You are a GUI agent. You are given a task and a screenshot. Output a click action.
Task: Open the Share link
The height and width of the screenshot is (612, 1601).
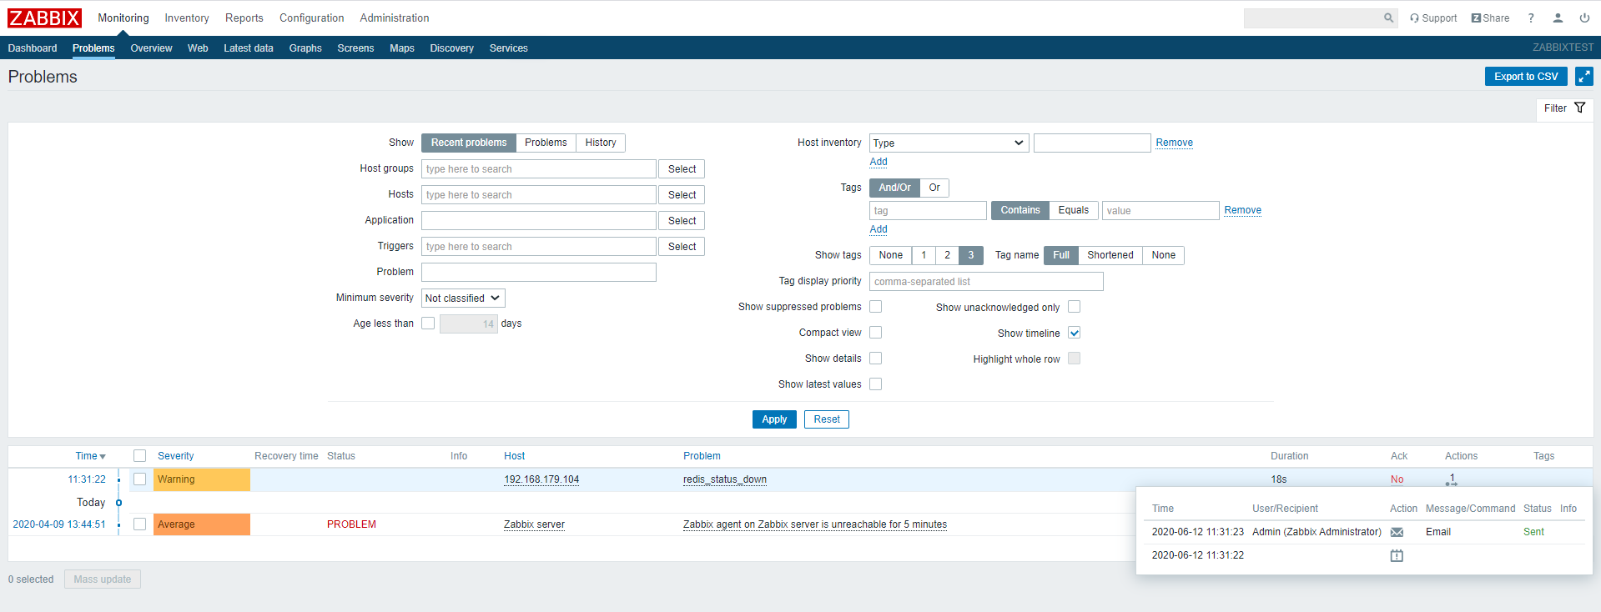point(1490,18)
